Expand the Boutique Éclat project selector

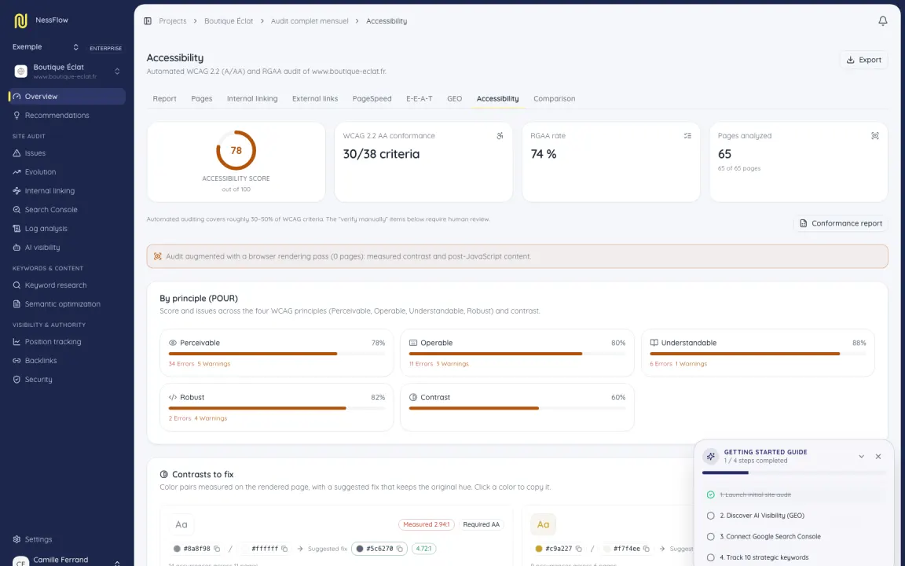[x=117, y=71]
